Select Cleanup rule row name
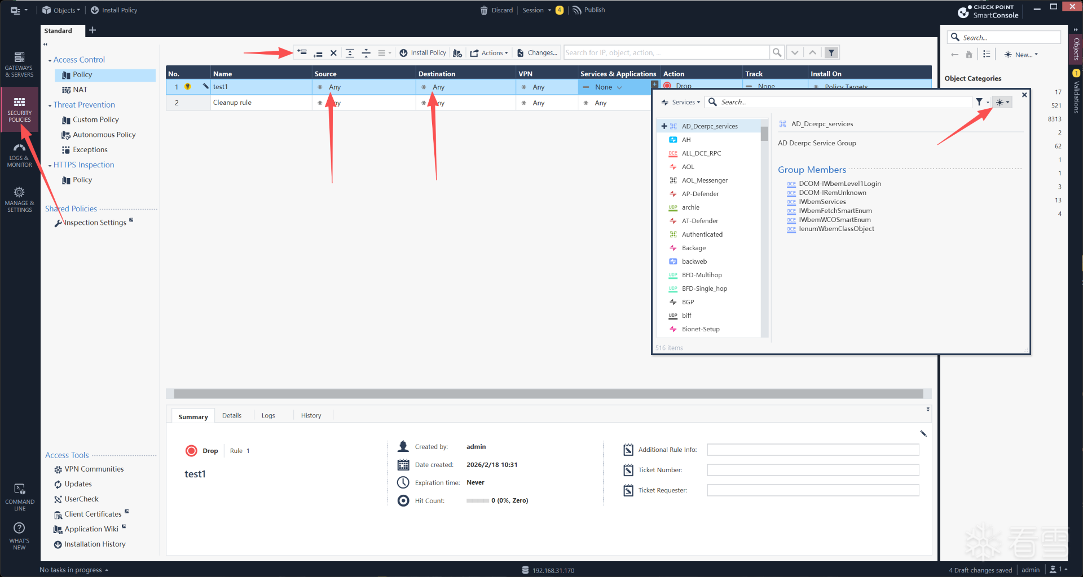This screenshot has height=577, width=1083. coord(232,103)
